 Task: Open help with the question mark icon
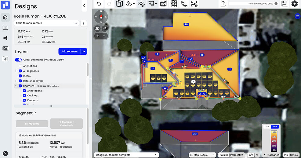[x=5, y=153]
